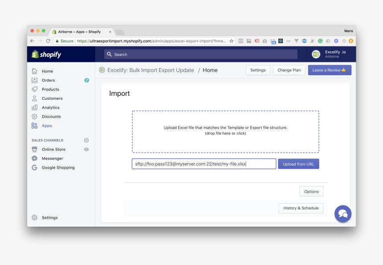The height and width of the screenshot is (265, 383).
Task: Reload the page in the browser
Action: click(48, 41)
